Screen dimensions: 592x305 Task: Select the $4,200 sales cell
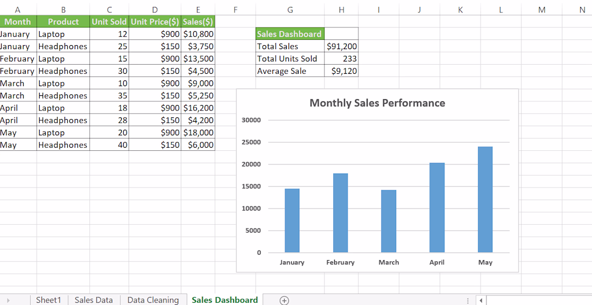(198, 120)
